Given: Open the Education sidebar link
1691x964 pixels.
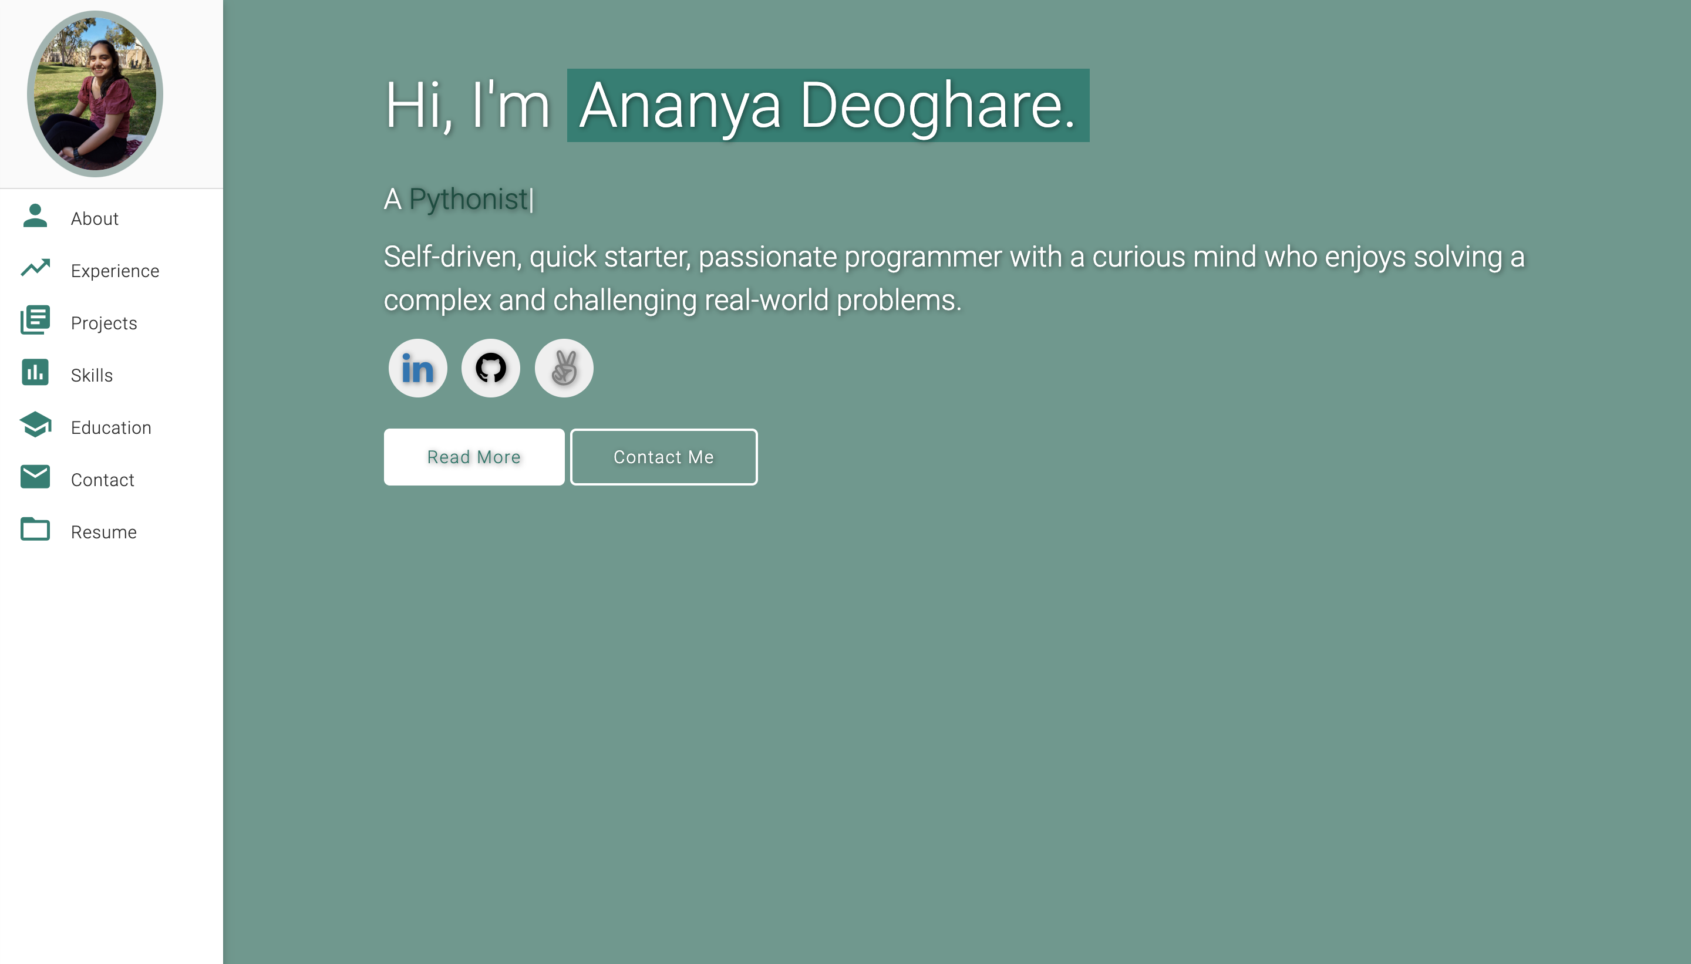Looking at the screenshot, I should click(110, 429).
